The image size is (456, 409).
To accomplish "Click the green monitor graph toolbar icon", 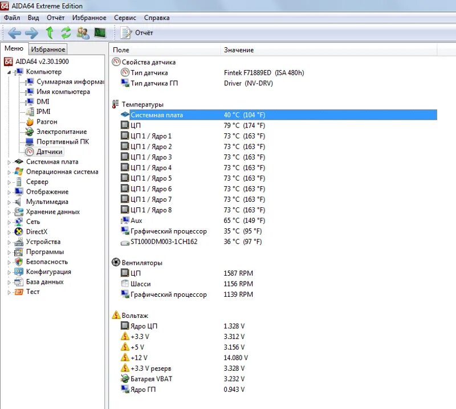I will (100, 32).
